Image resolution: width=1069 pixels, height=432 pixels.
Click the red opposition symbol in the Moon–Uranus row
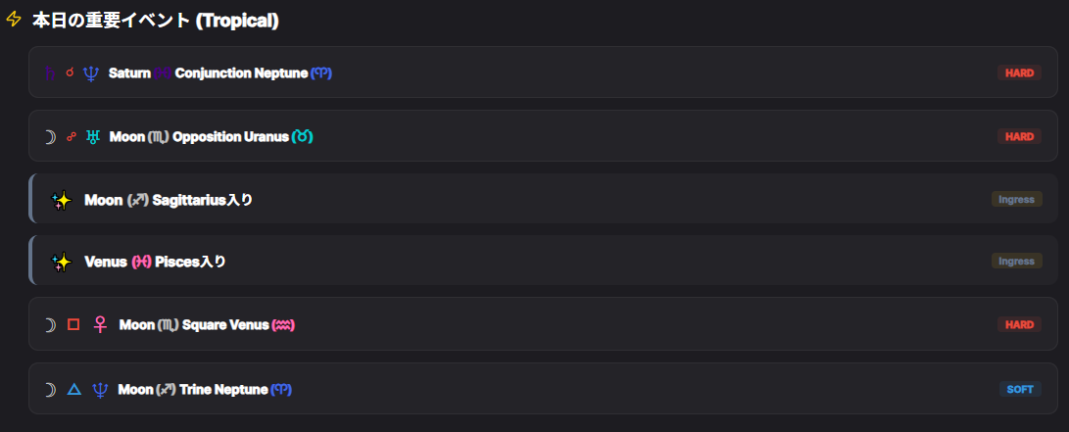tap(71, 136)
